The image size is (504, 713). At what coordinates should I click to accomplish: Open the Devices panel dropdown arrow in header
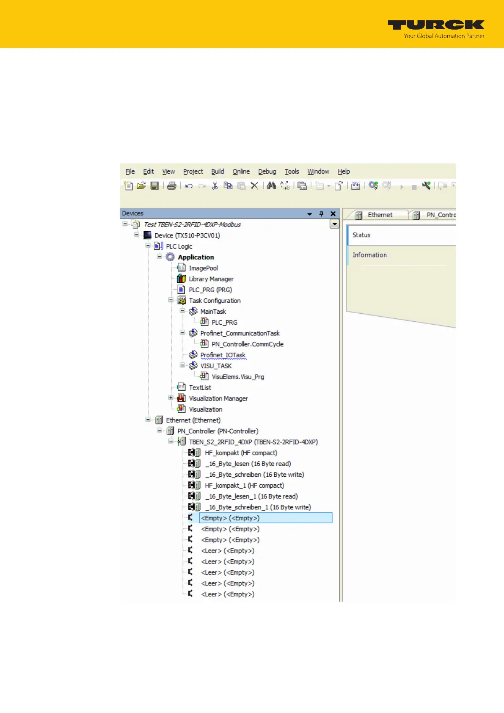(309, 214)
